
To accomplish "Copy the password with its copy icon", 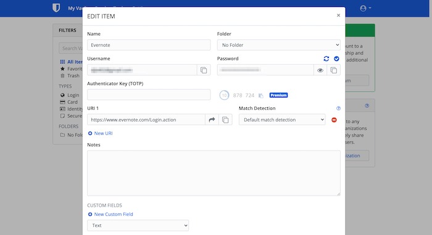I will pyautogui.click(x=333, y=70).
